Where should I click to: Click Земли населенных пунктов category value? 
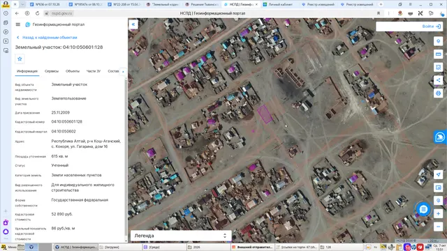76,175
